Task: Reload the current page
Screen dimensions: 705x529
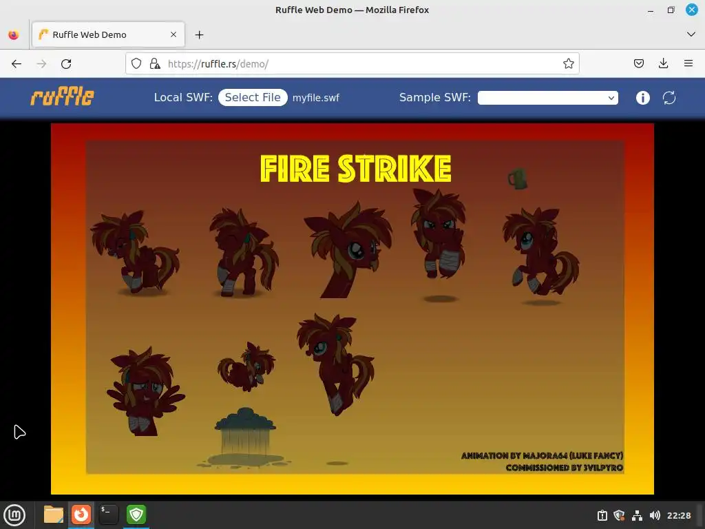Action: point(66,64)
